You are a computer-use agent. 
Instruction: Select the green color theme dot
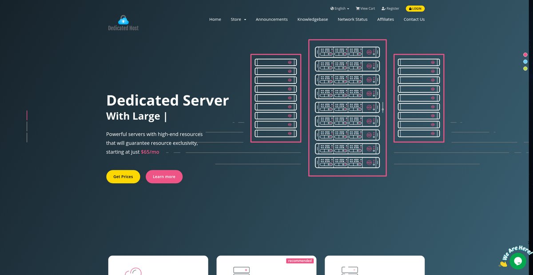click(525, 69)
